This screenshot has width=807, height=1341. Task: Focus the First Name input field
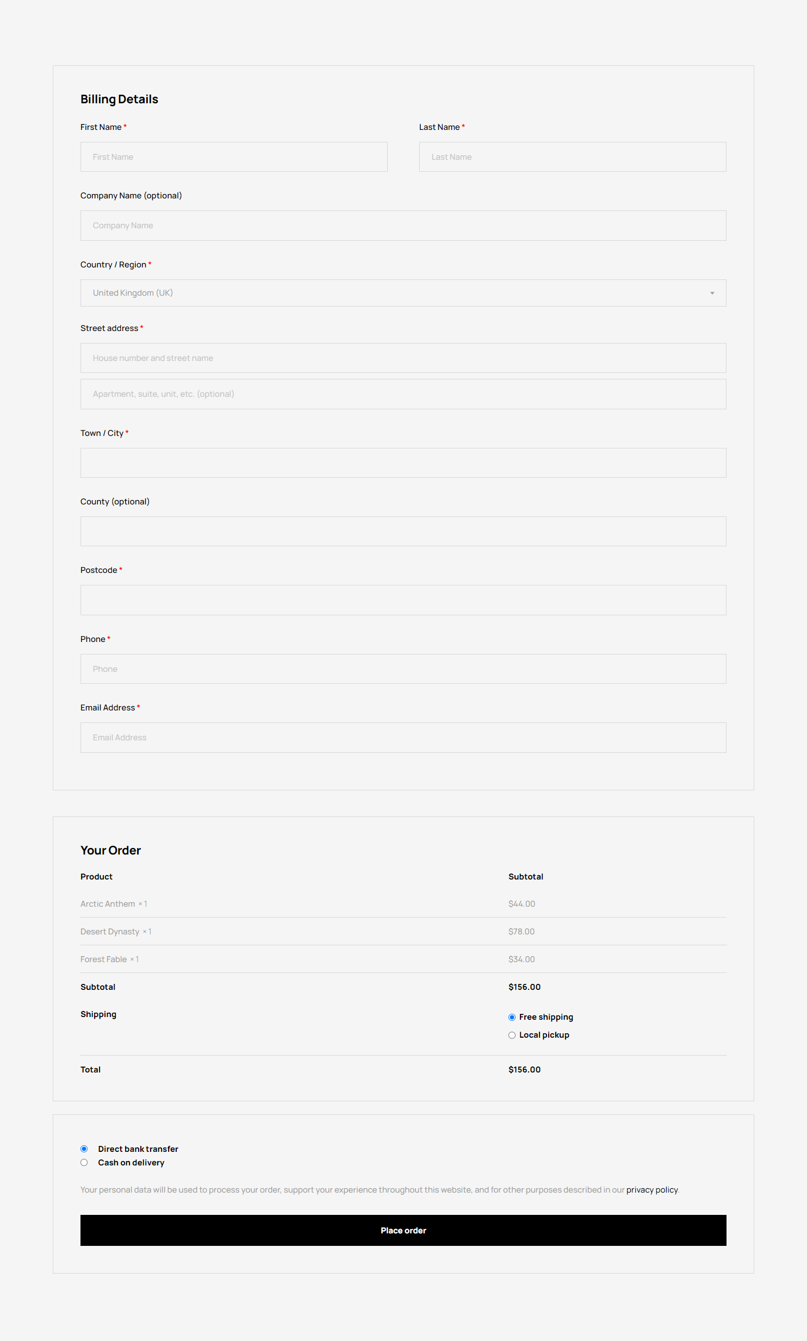[234, 157]
